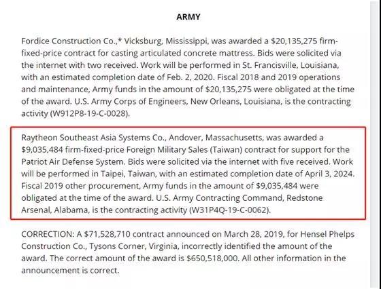Click the April 3, 2024 completion date
The width and height of the screenshot is (381, 289).
329,174
